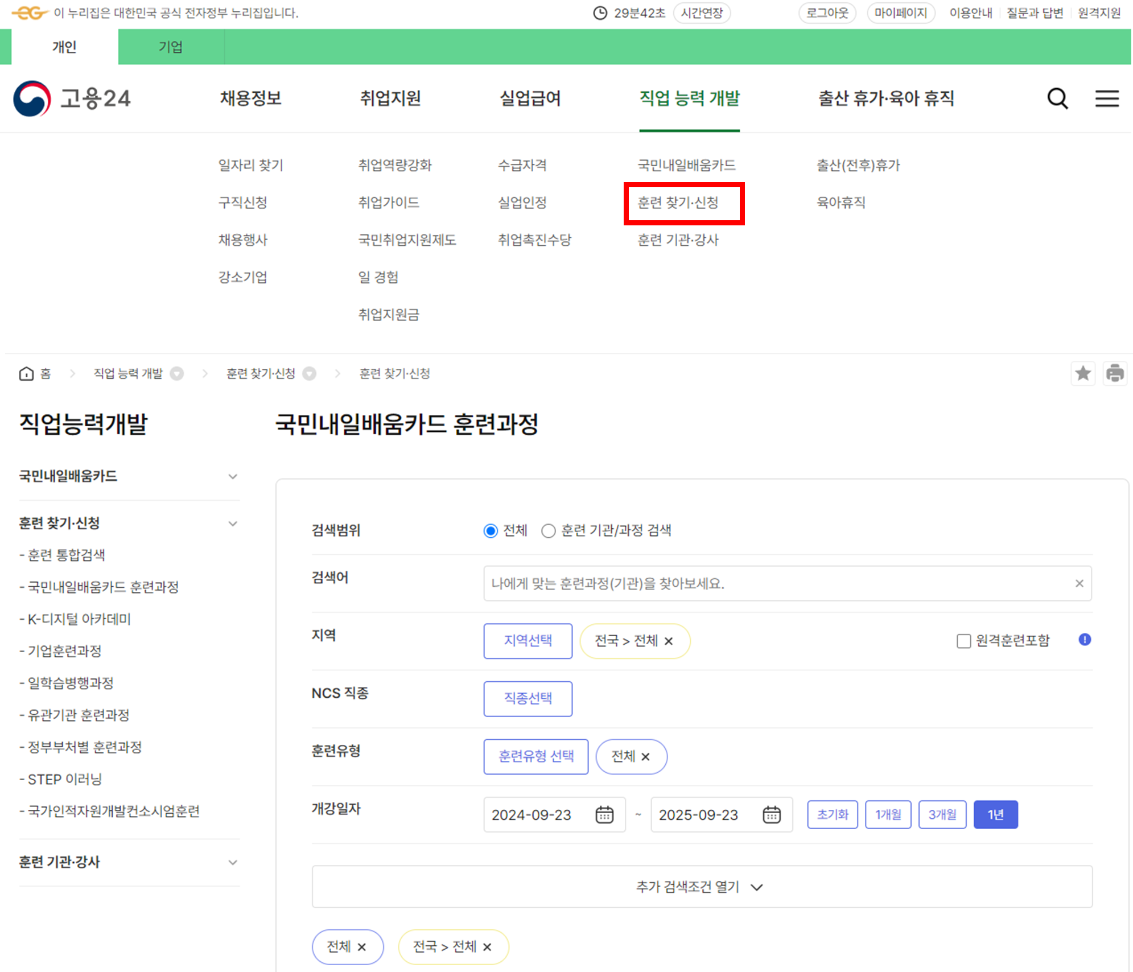Click the 지역선택 button
This screenshot has width=1133, height=972.
(x=528, y=641)
